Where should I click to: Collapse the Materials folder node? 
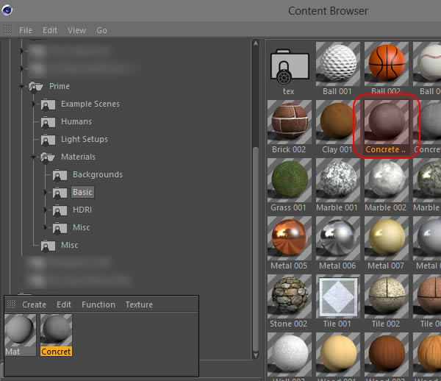pyautogui.click(x=34, y=157)
